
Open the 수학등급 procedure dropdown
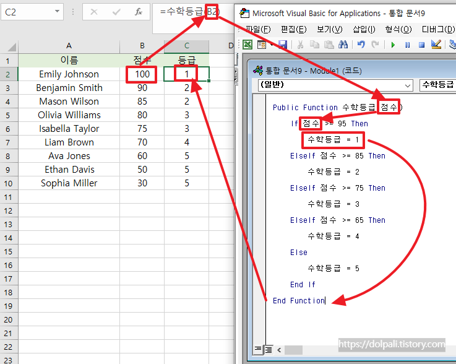(437, 85)
